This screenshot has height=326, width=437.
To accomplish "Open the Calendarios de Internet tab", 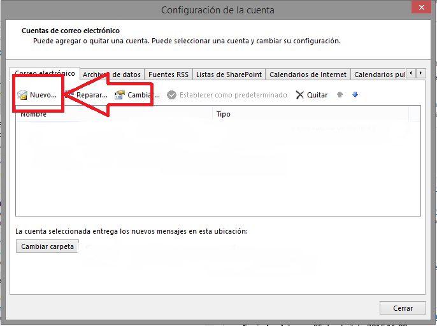I will point(308,74).
